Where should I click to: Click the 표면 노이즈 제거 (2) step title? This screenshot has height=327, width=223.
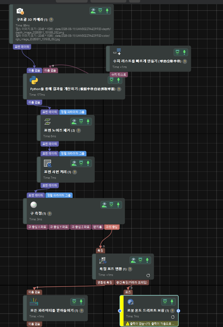click(59, 130)
